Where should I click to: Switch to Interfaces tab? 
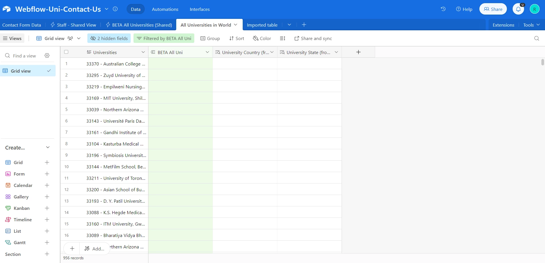tap(200, 9)
